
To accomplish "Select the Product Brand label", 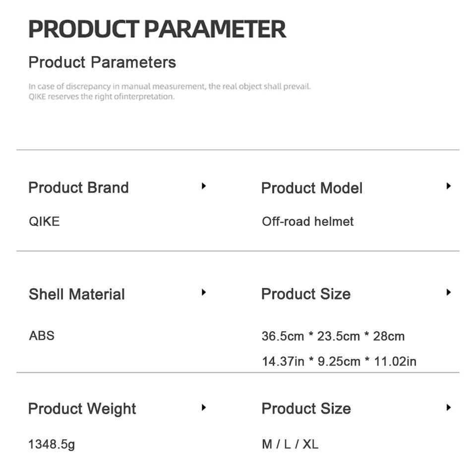I will (78, 188).
